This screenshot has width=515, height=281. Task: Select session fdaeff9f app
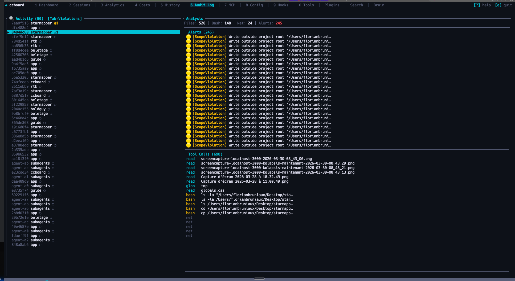(x=93, y=236)
